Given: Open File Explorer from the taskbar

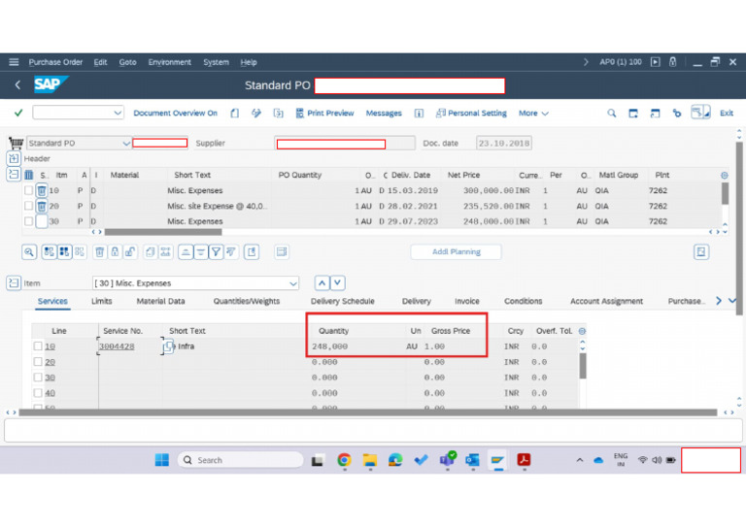Looking at the screenshot, I should coord(370,459).
